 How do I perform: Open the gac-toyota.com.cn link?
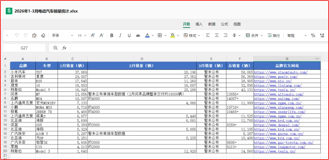click(x=284, y=142)
